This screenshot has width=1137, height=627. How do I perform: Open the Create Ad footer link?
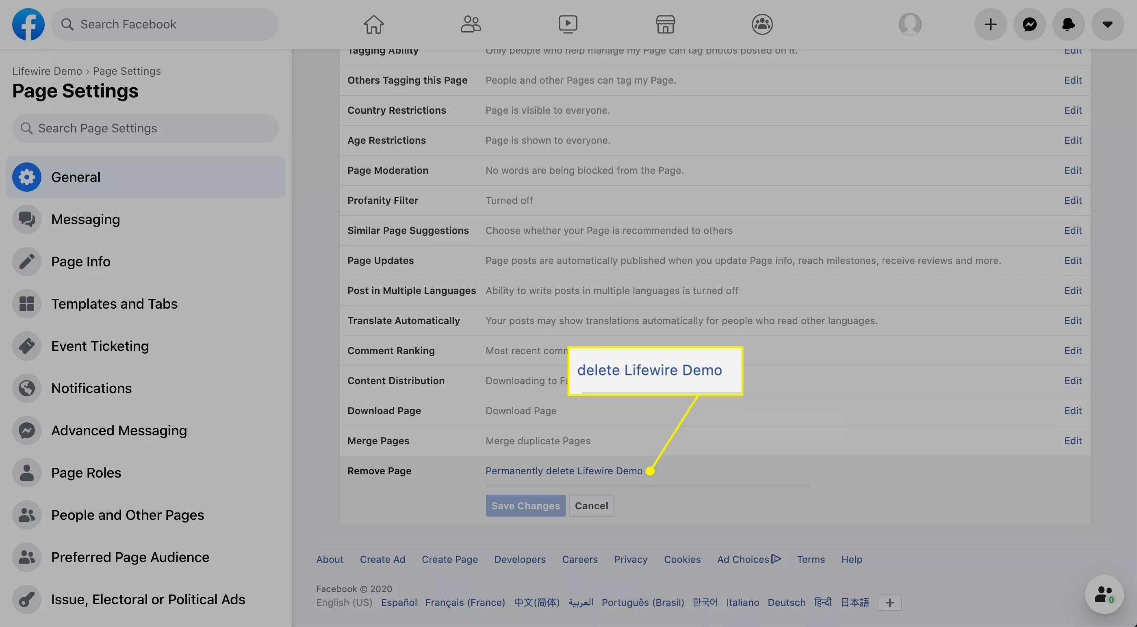(382, 560)
